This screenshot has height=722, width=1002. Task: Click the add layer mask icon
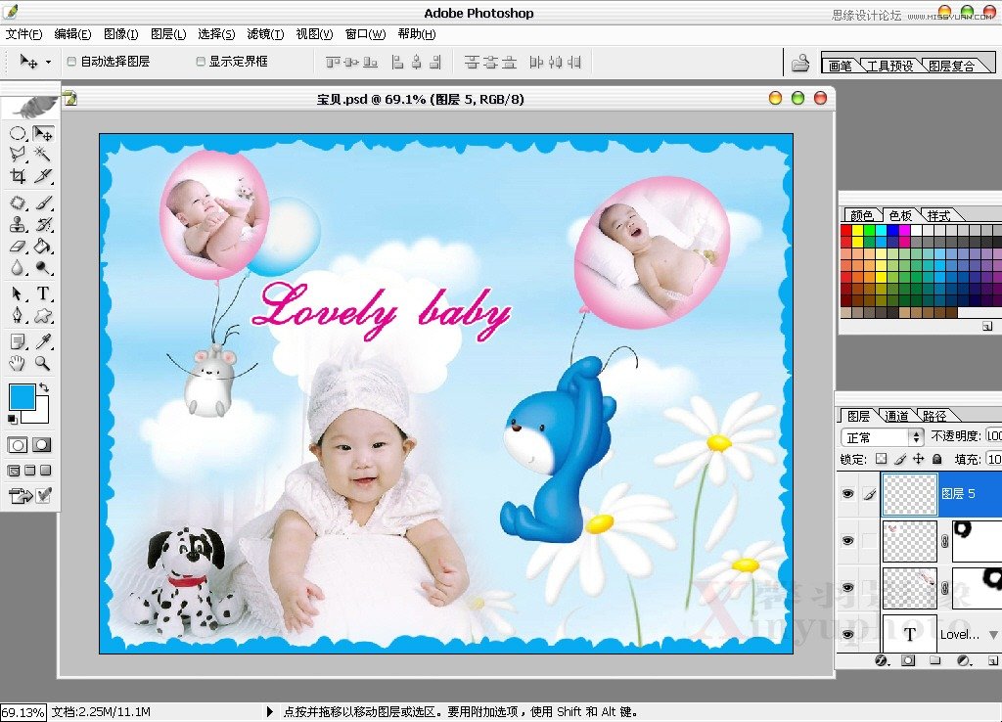(x=908, y=660)
